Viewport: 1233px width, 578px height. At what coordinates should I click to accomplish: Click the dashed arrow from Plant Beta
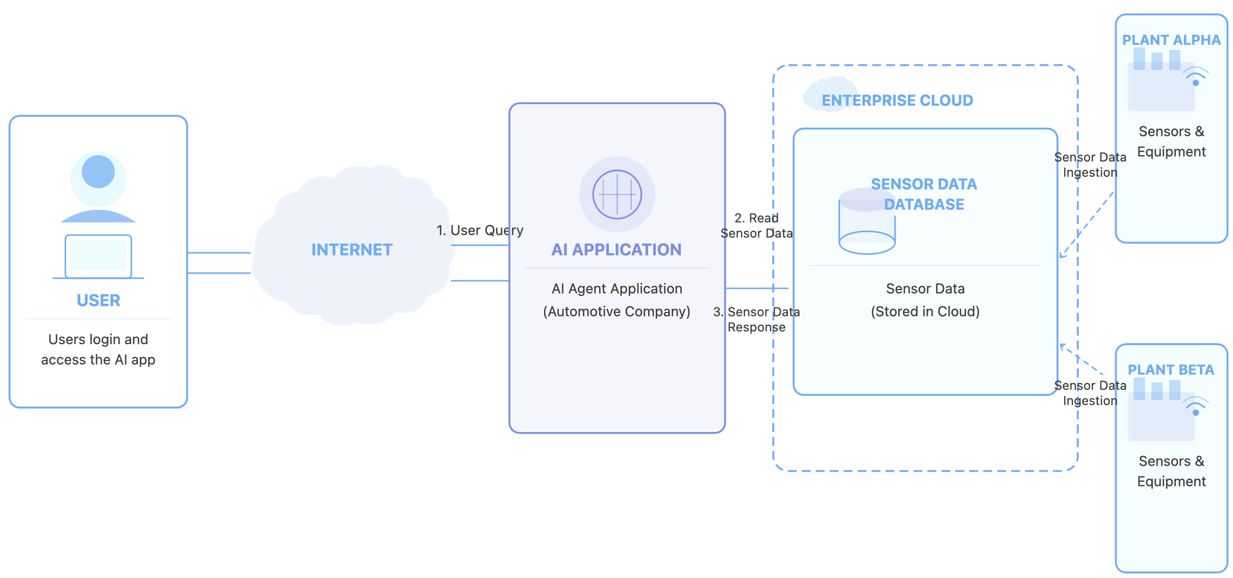click(x=1082, y=360)
